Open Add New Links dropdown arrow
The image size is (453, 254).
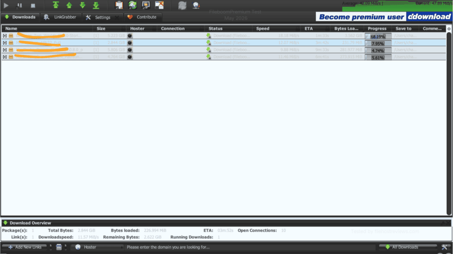point(50,247)
